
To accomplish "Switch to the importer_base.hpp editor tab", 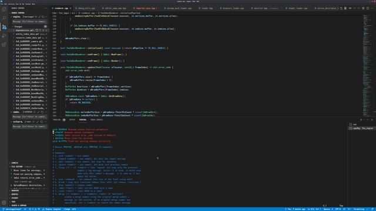I will point(146,8).
